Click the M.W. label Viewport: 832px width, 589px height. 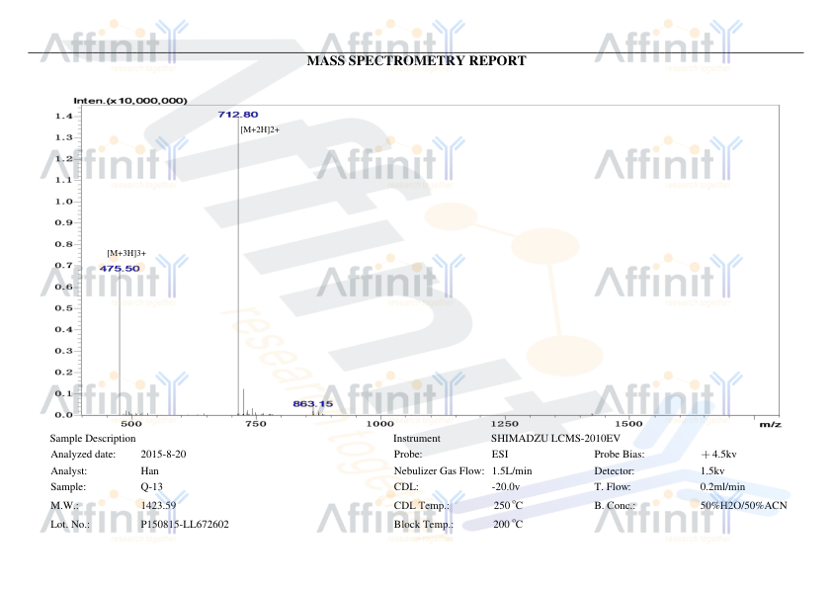coord(65,506)
